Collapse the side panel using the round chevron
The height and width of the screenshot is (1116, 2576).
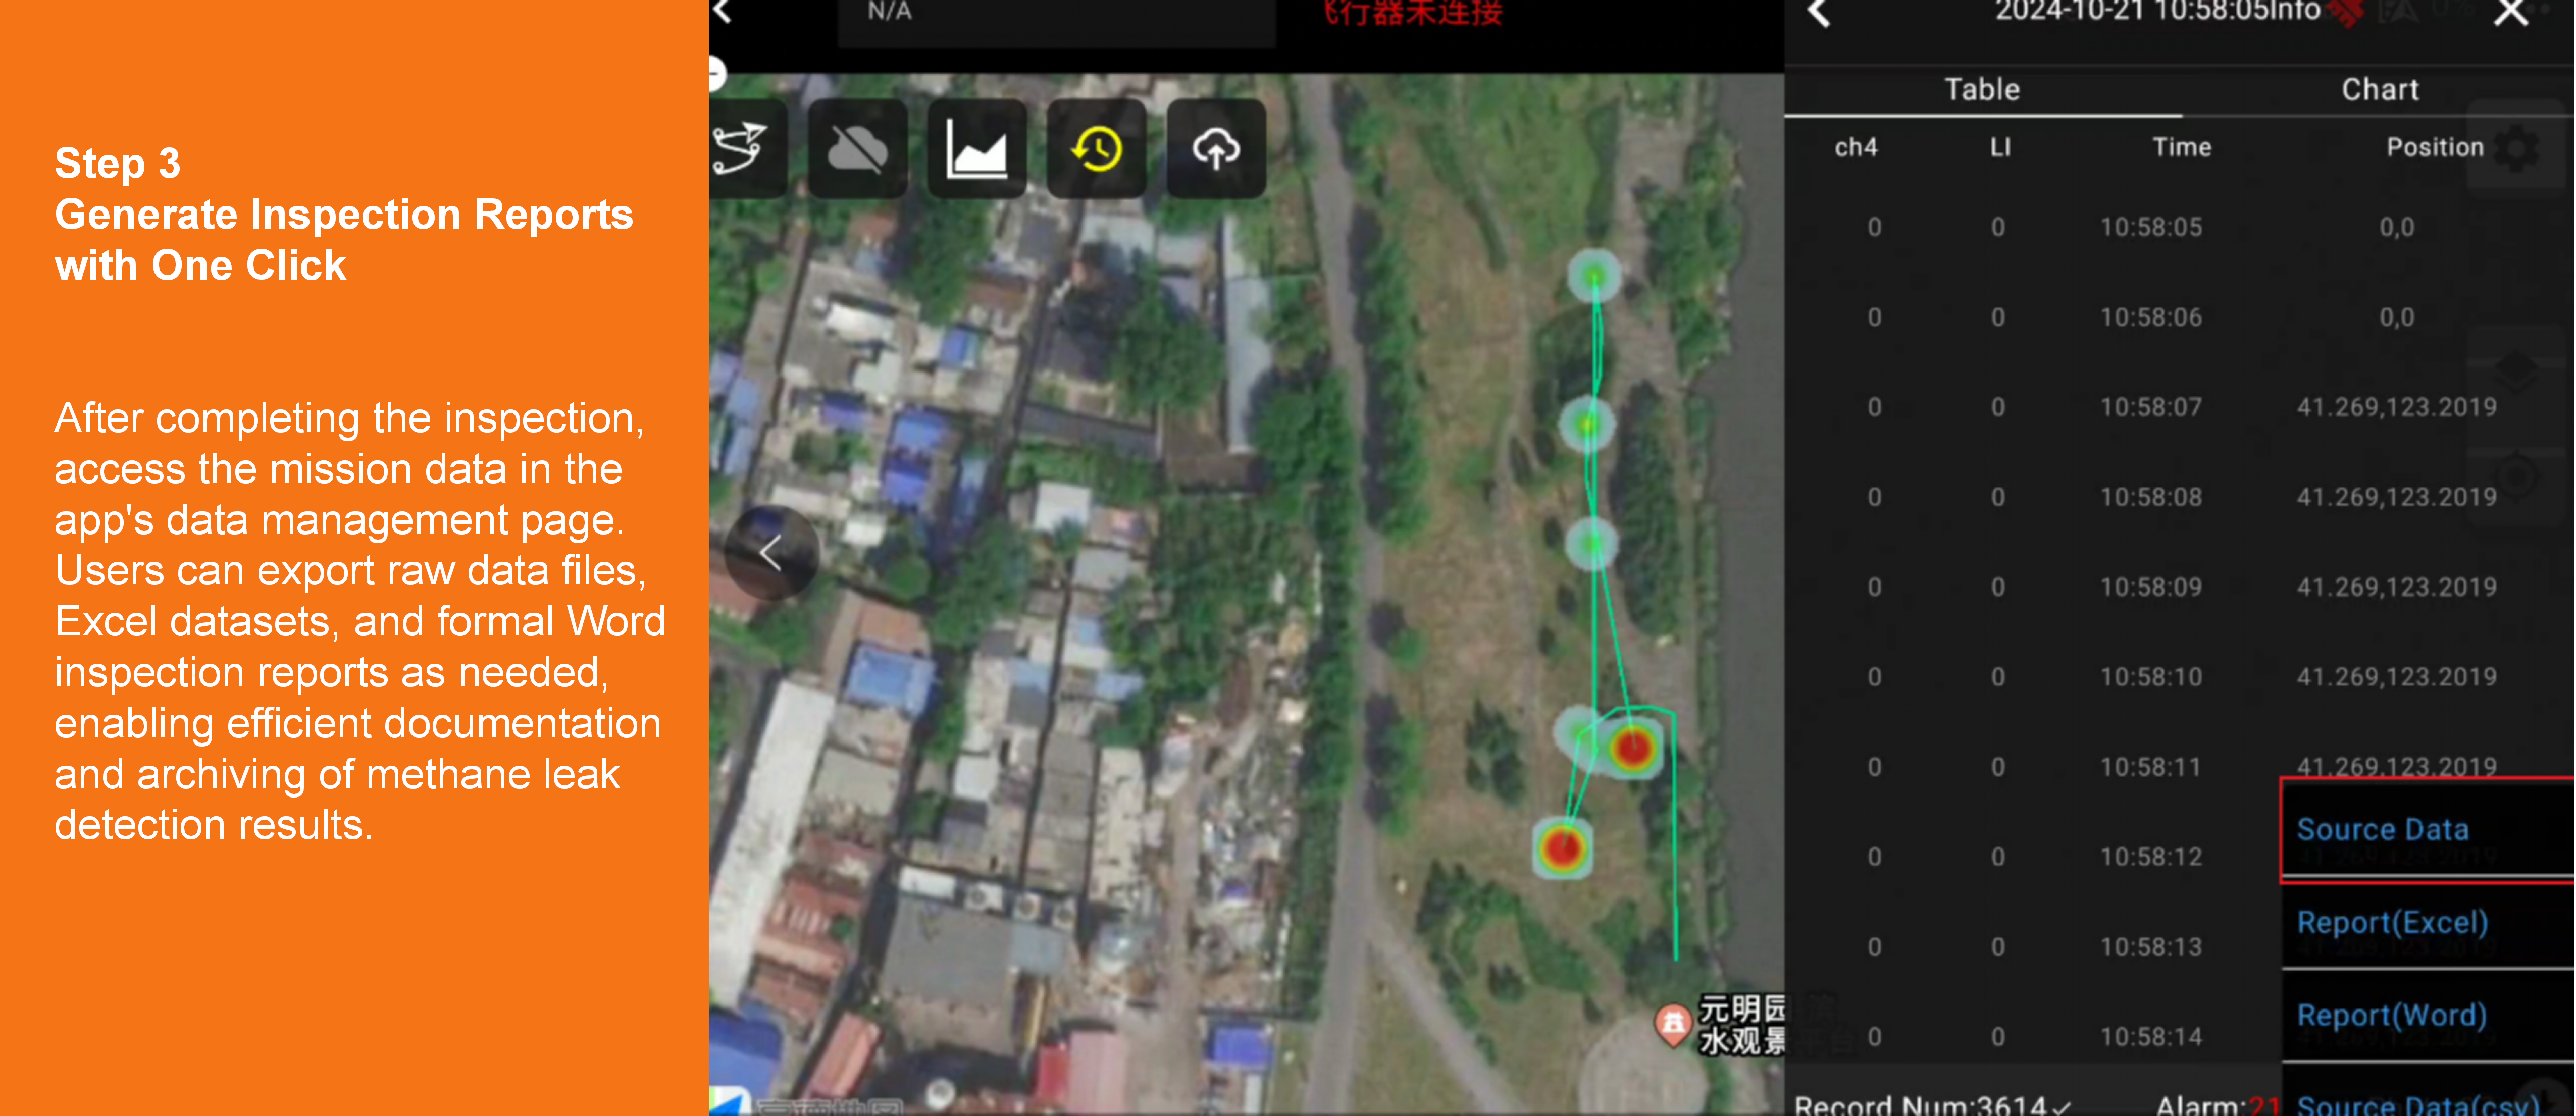coord(771,553)
